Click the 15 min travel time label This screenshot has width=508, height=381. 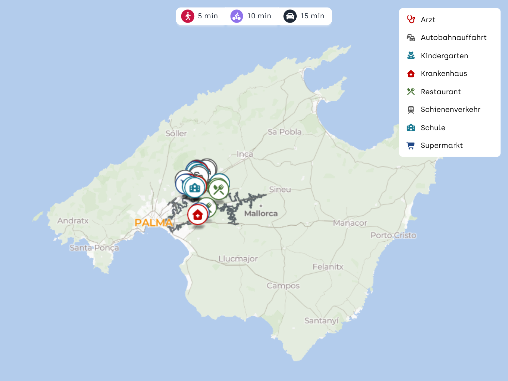point(312,16)
